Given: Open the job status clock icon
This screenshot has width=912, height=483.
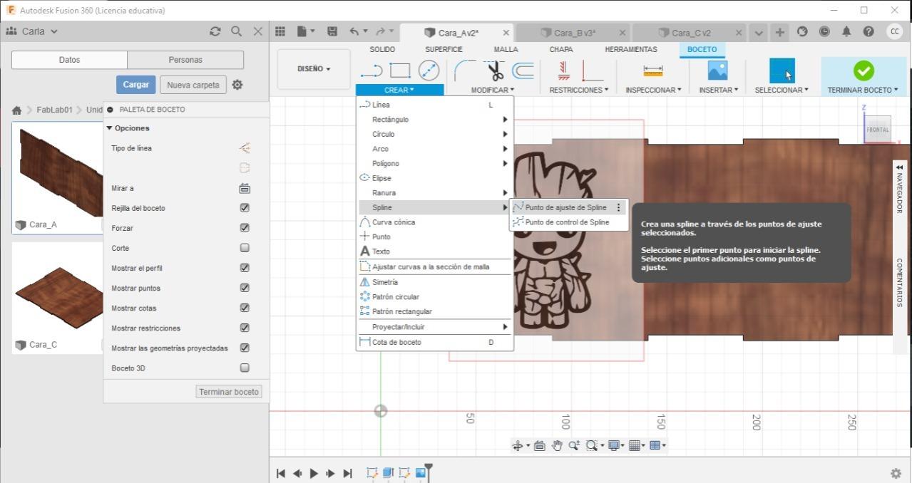Looking at the screenshot, I should coord(824,31).
